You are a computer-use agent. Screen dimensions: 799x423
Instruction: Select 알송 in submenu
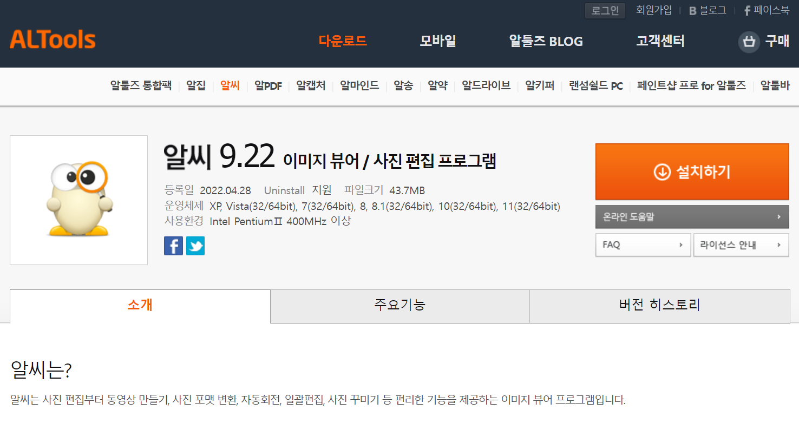pyautogui.click(x=403, y=85)
